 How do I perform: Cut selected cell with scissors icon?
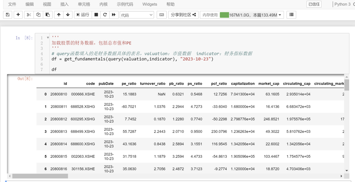click(x=29, y=15)
